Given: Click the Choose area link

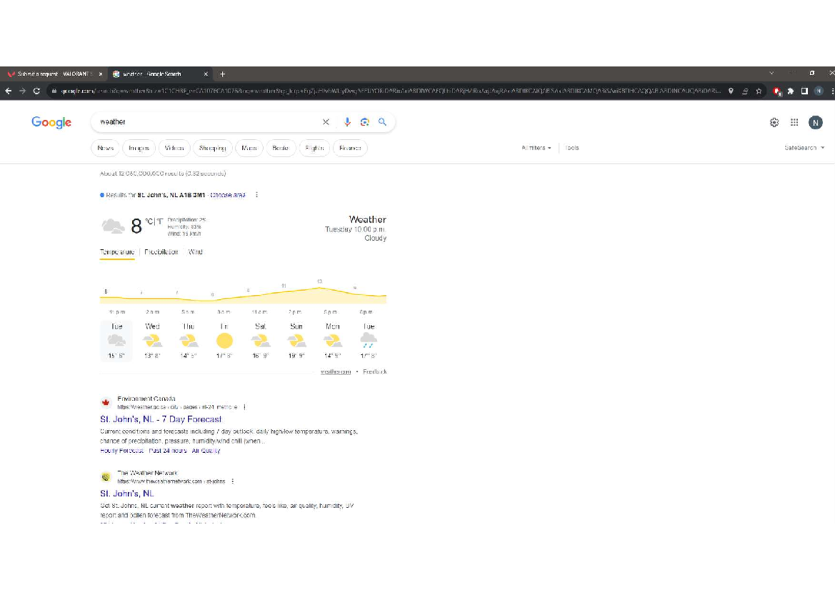Looking at the screenshot, I should click(x=228, y=196).
